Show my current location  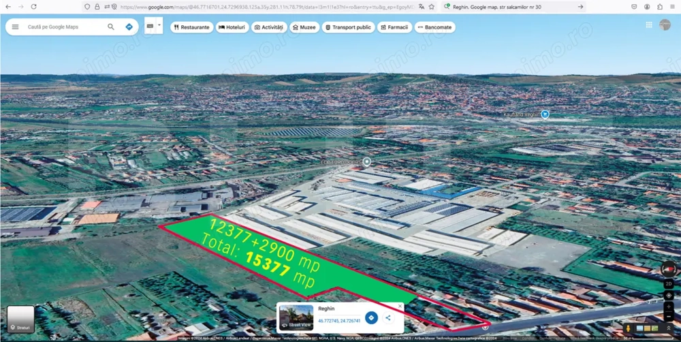point(669,296)
